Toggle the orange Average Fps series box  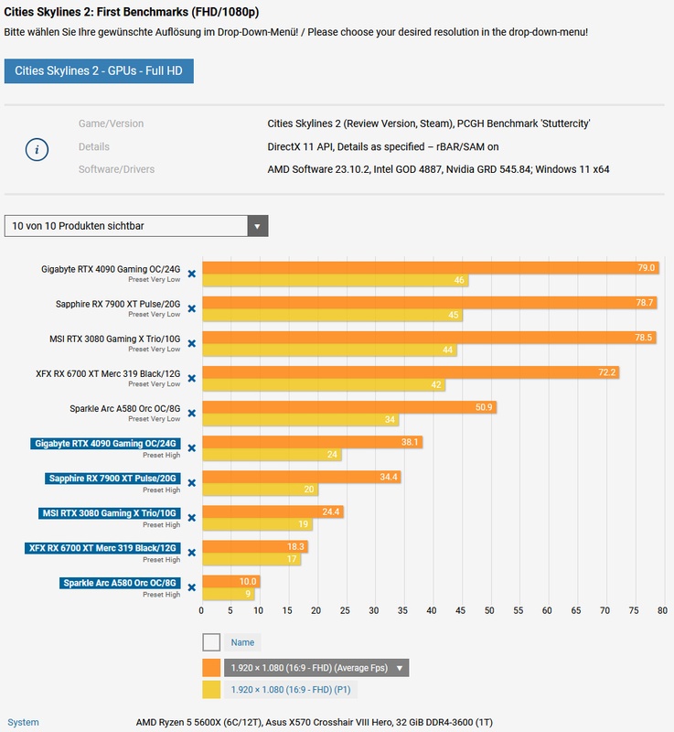pyautogui.click(x=211, y=668)
